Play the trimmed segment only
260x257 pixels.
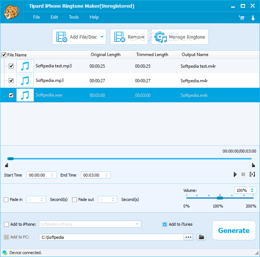tap(252, 174)
